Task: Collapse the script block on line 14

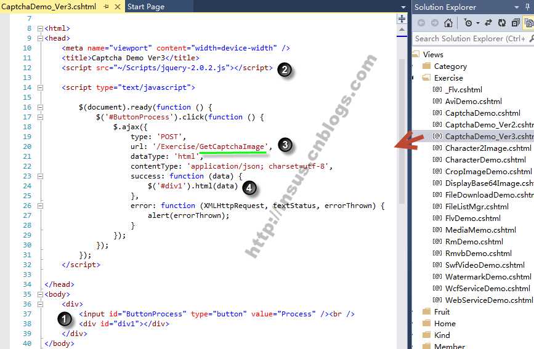Action: point(40,88)
